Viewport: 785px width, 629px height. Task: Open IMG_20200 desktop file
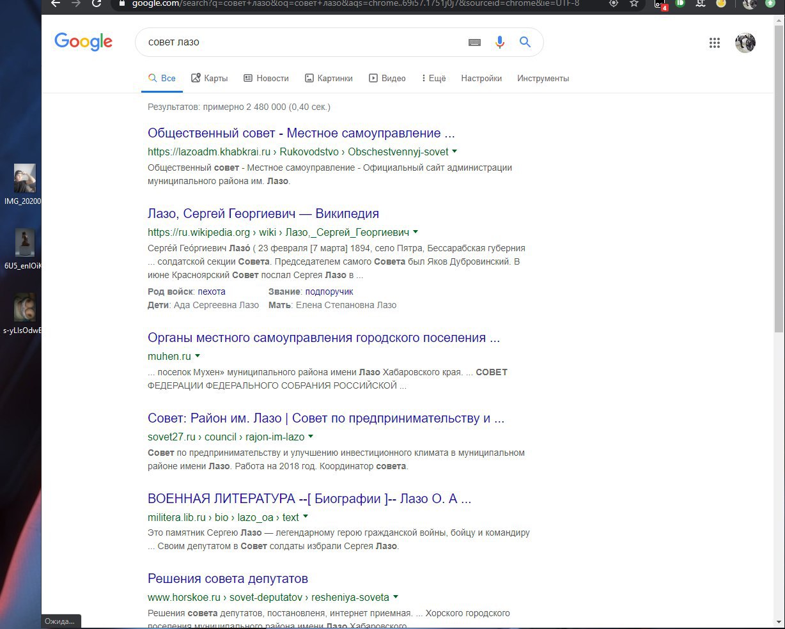coord(24,184)
